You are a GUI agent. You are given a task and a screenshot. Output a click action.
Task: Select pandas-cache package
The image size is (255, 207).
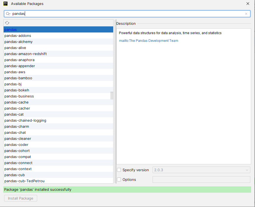[58, 102]
